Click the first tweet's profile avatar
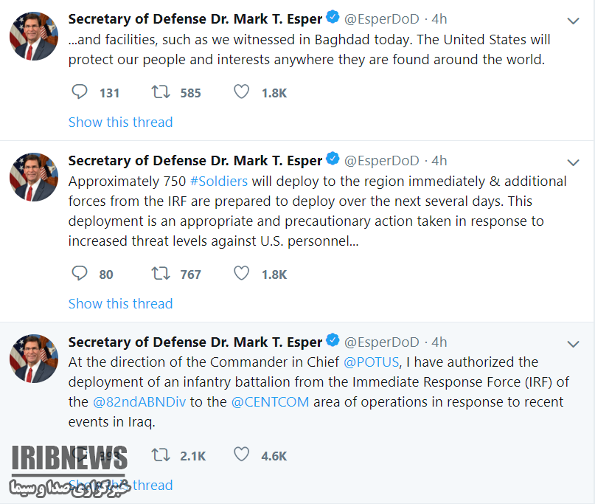Screen dimensions: 595x504 click(x=34, y=36)
